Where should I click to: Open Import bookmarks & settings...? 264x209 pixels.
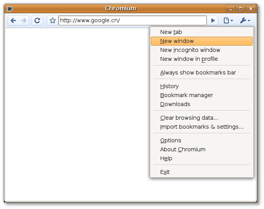point(202,127)
